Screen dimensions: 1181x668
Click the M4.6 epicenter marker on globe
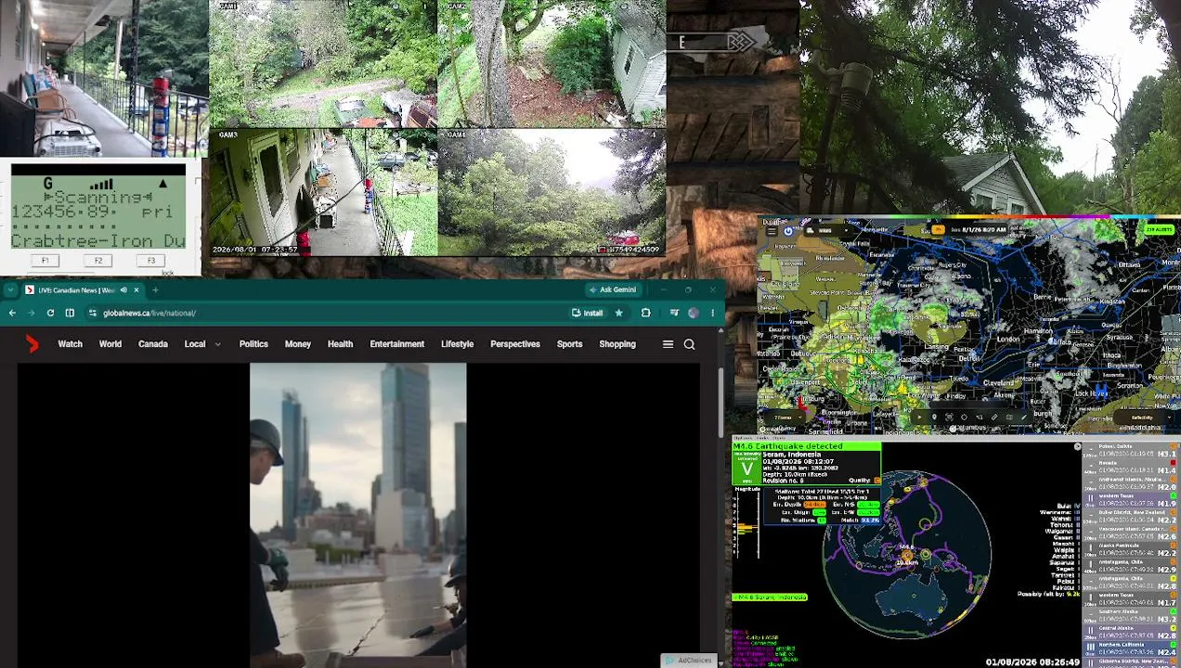907,556
